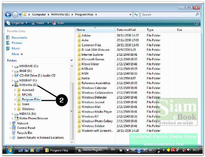
Task: Open the Views dropdown arrow
Action: pyautogui.click(x=48, y=23)
